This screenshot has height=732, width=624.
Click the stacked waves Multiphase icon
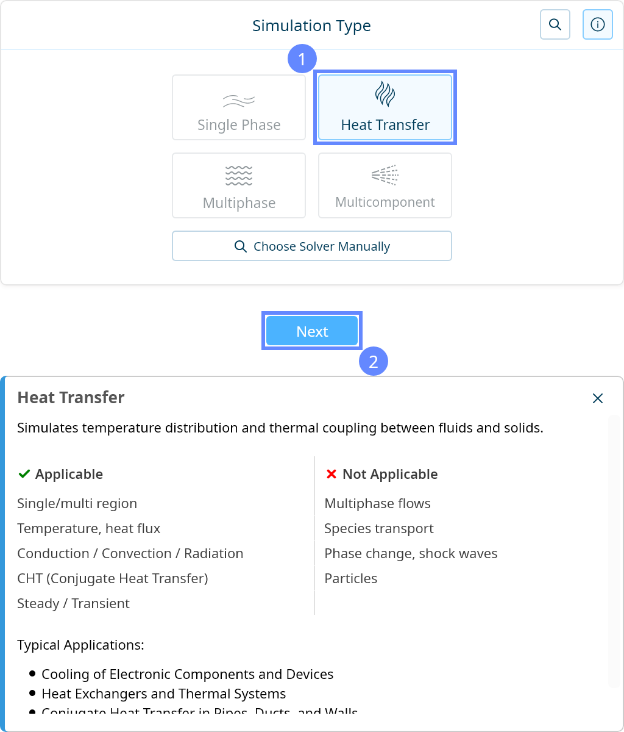coord(239,176)
